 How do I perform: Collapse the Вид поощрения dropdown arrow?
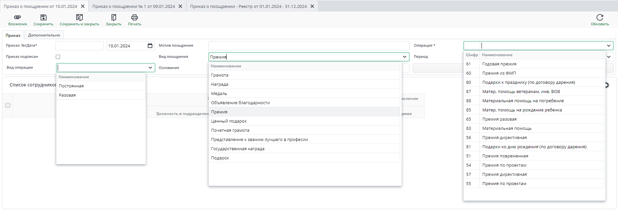point(405,57)
